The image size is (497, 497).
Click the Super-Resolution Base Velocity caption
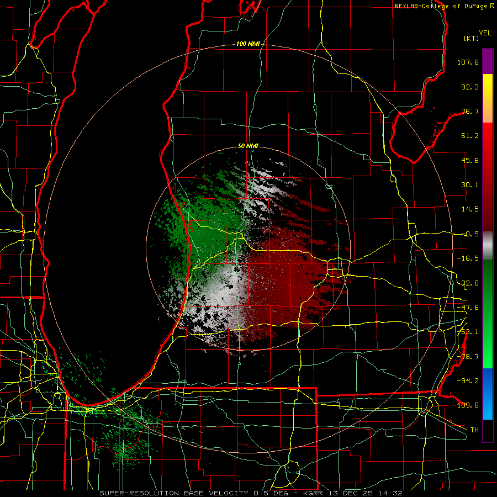click(251, 493)
